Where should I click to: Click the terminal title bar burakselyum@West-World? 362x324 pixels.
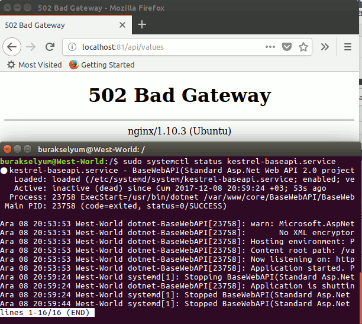pyautogui.click(x=177, y=149)
